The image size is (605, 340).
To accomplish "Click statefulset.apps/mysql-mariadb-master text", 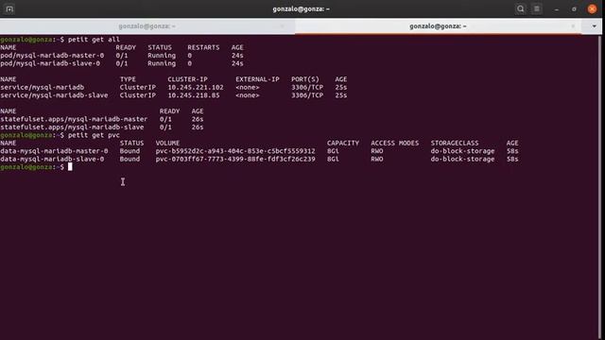I will tap(74, 119).
